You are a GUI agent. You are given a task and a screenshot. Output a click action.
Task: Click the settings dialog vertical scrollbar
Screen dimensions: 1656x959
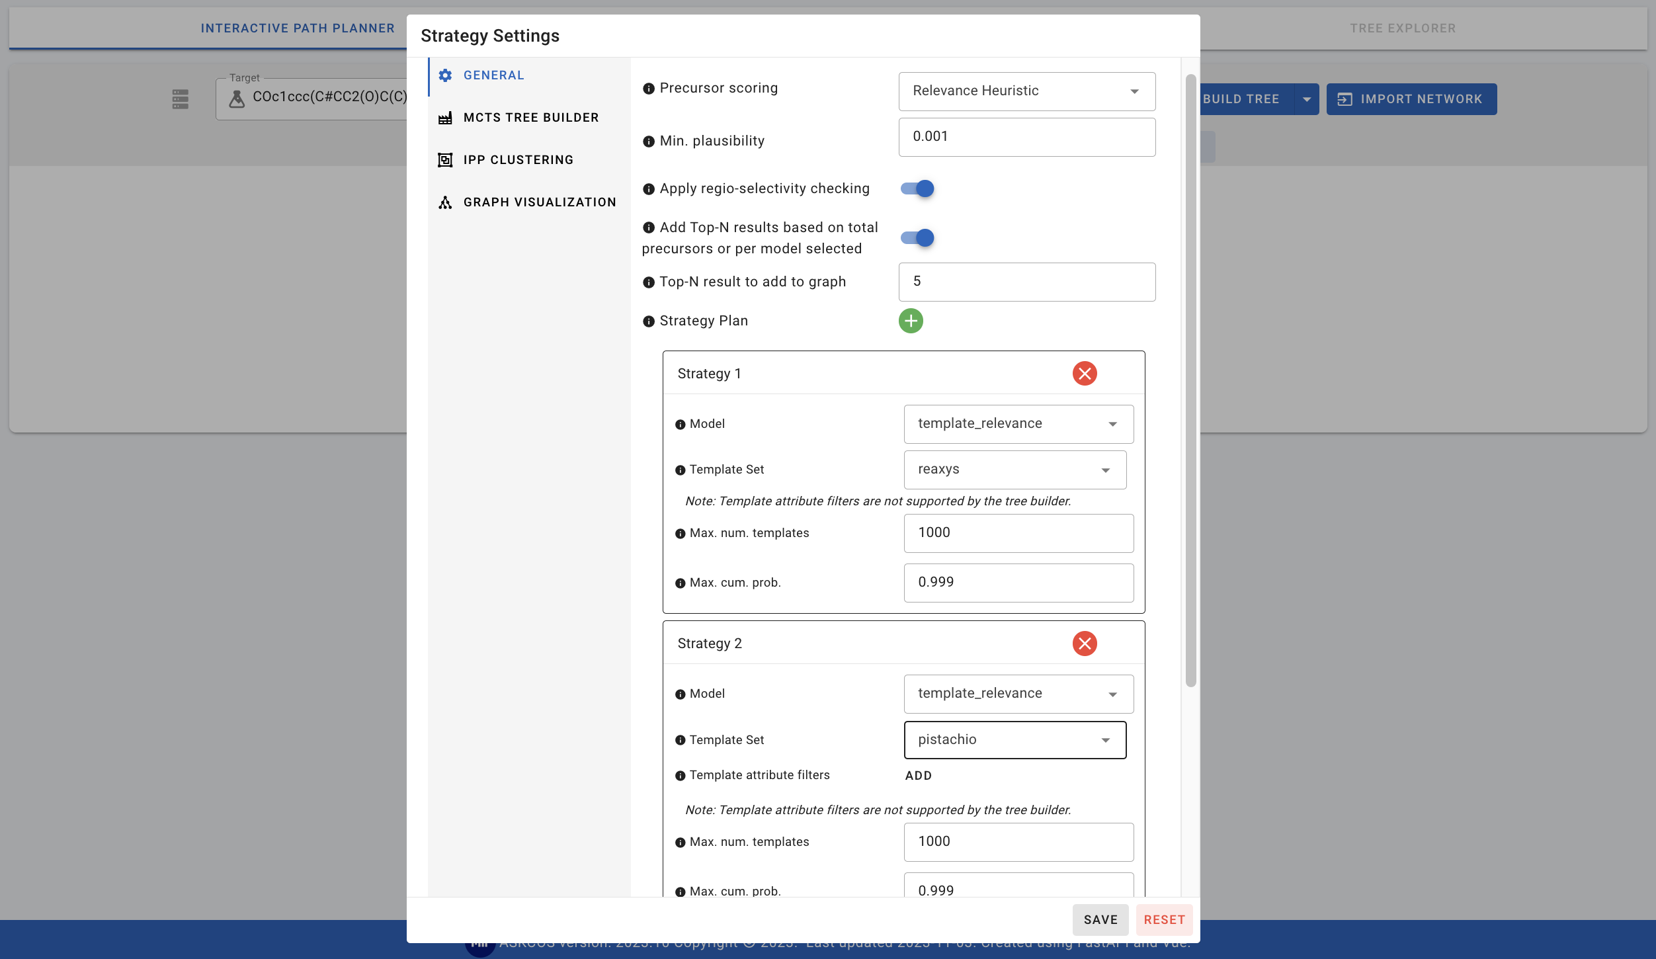tap(1190, 380)
